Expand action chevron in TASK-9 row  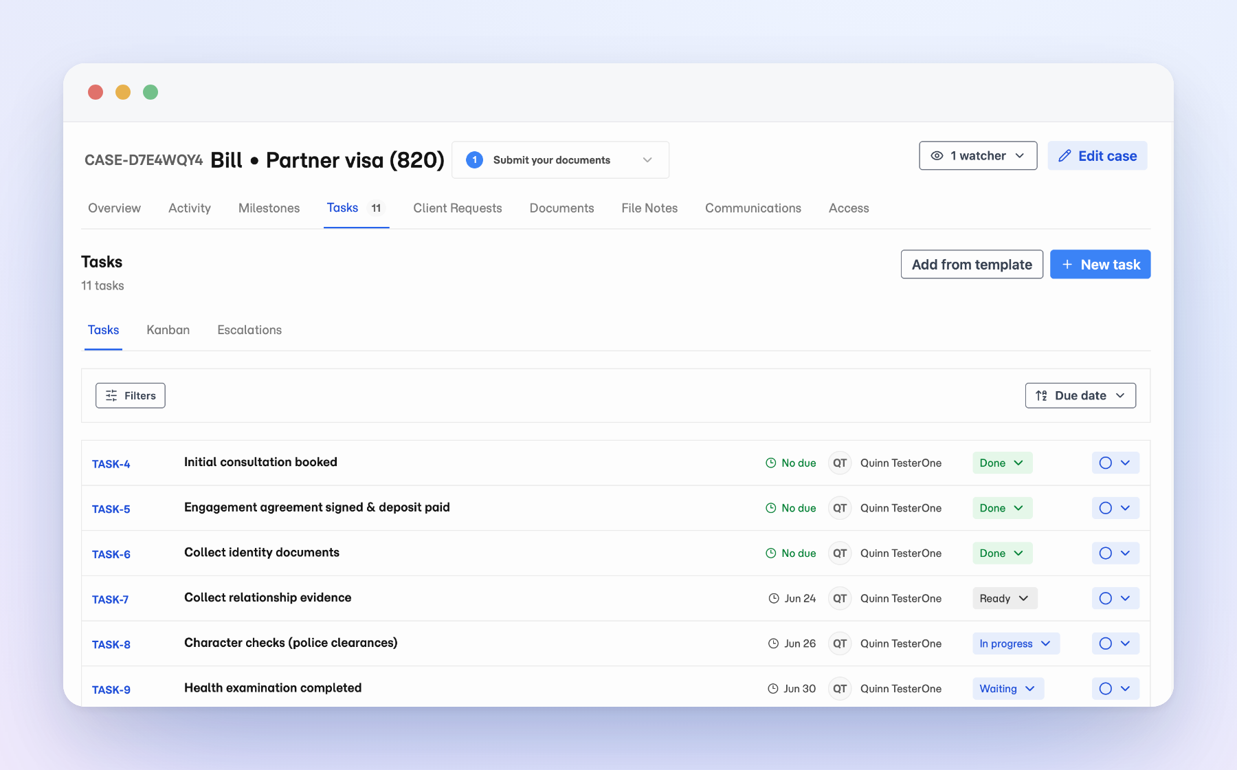(1126, 689)
